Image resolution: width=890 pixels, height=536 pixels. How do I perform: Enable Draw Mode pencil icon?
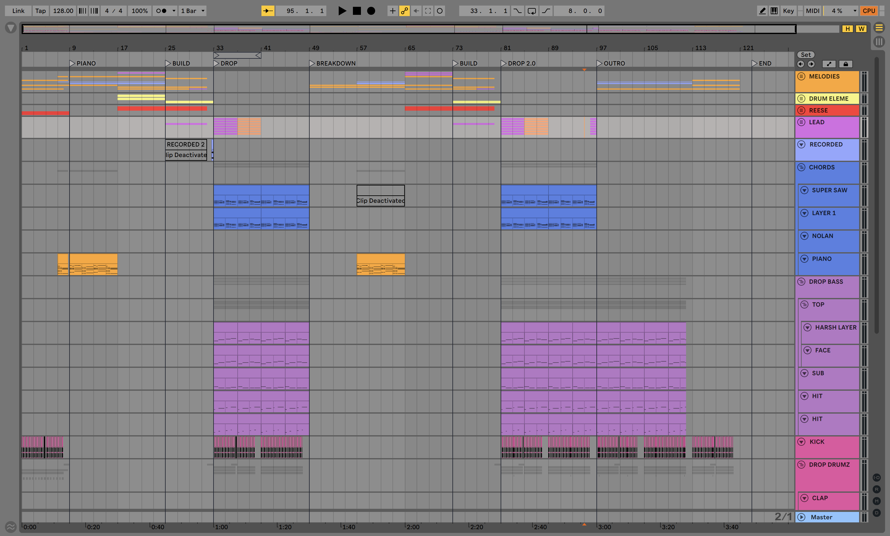coord(762,11)
